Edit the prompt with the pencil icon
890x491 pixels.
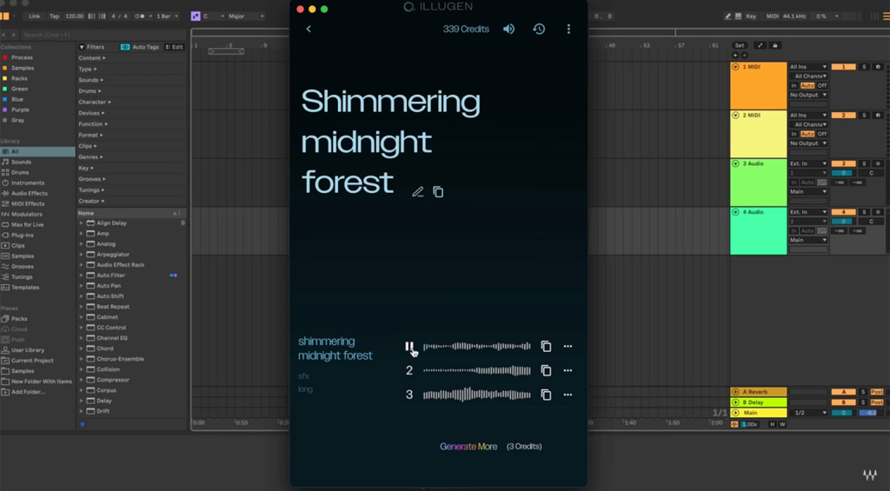tap(418, 192)
